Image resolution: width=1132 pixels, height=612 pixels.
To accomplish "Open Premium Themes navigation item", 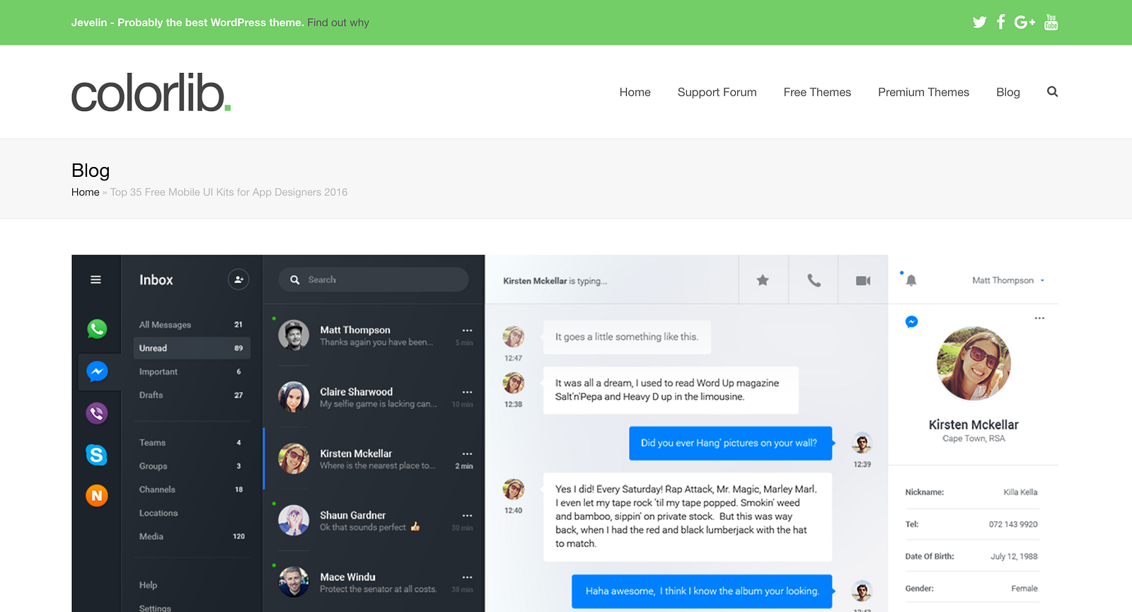I will click(x=923, y=92).
